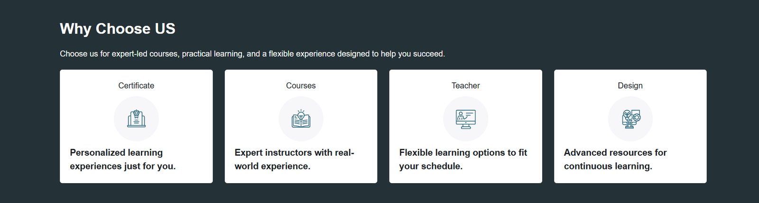Select the Courses card title
The height and width of the screenshot is (203, 759).
[301, 86]
